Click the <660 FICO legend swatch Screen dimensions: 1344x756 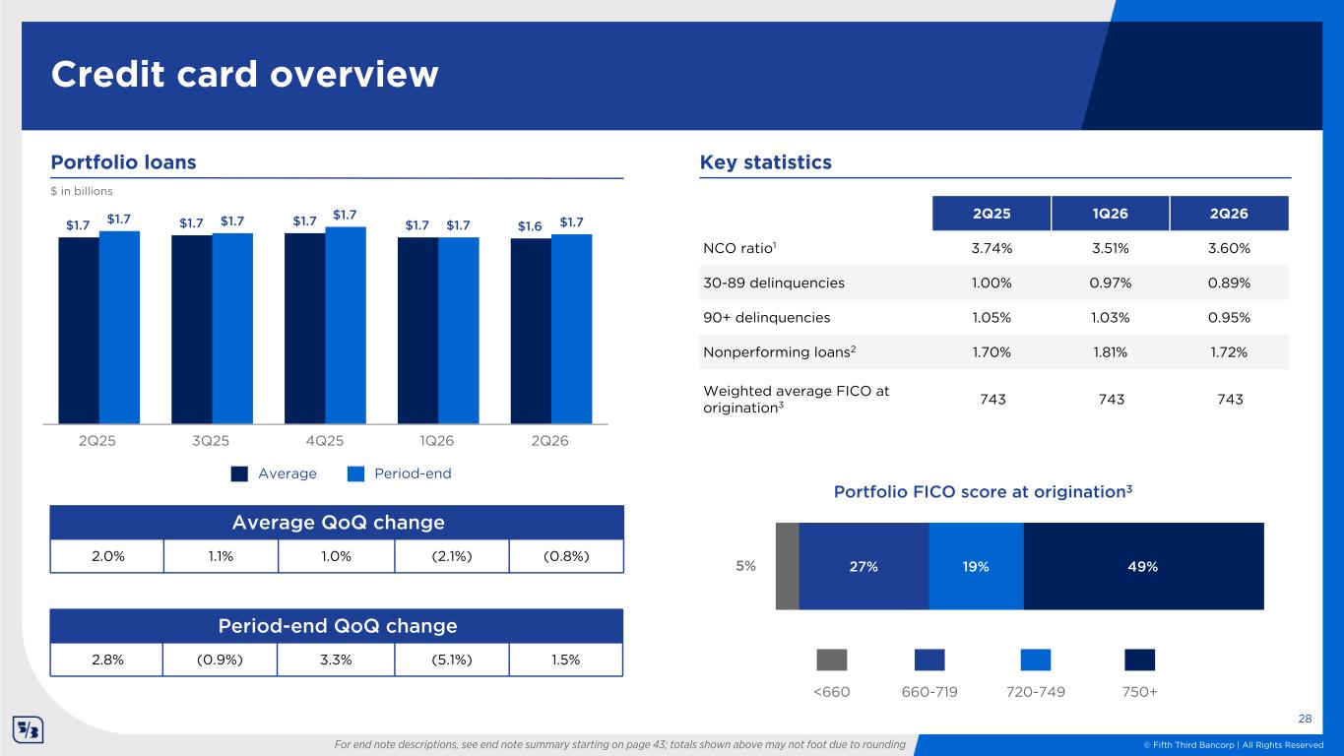coord(832,660)
